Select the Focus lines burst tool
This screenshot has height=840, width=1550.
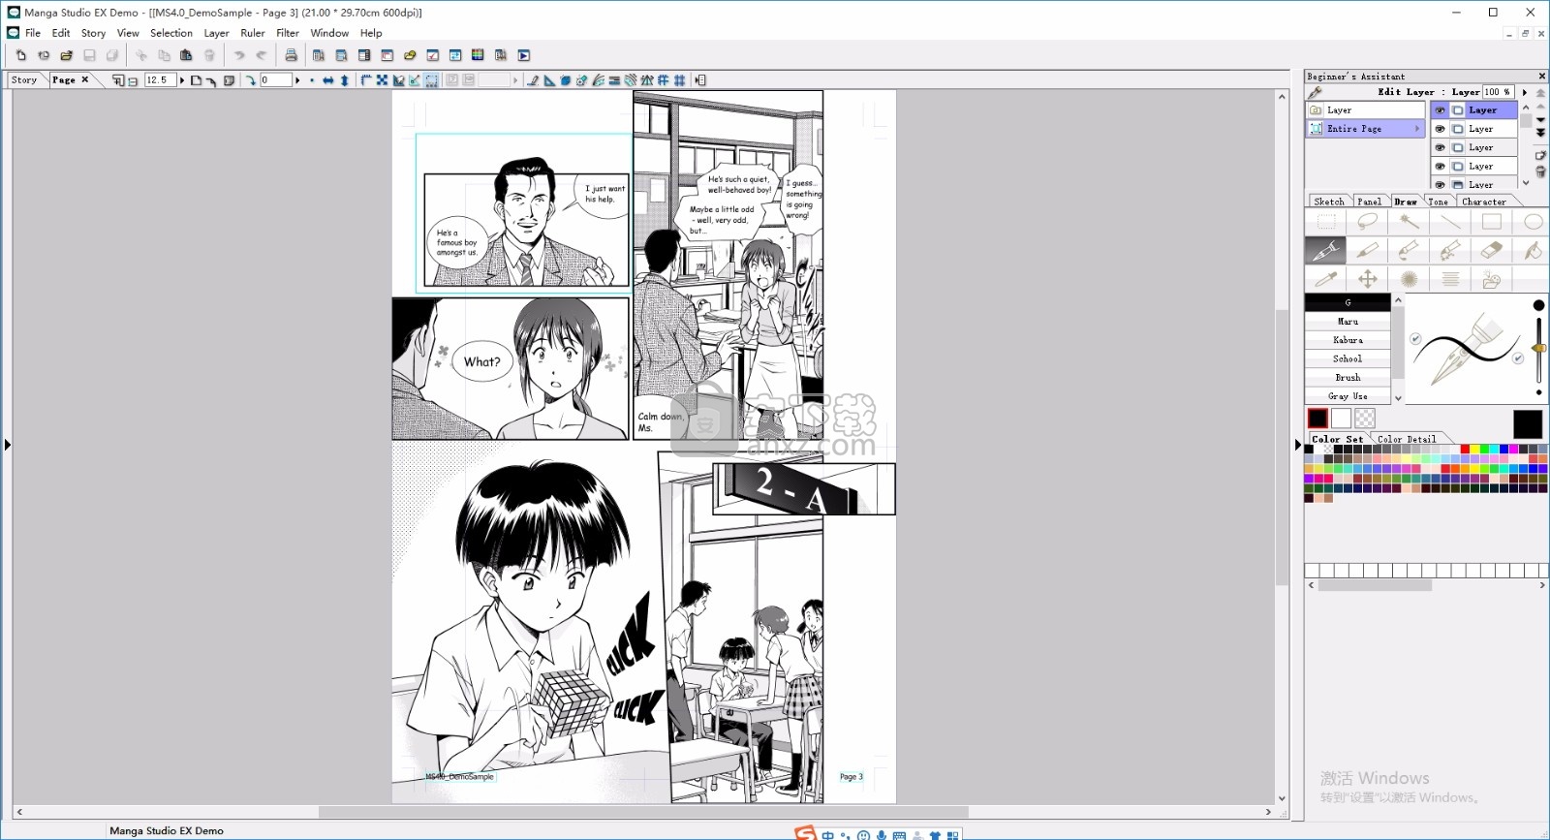1409,280
